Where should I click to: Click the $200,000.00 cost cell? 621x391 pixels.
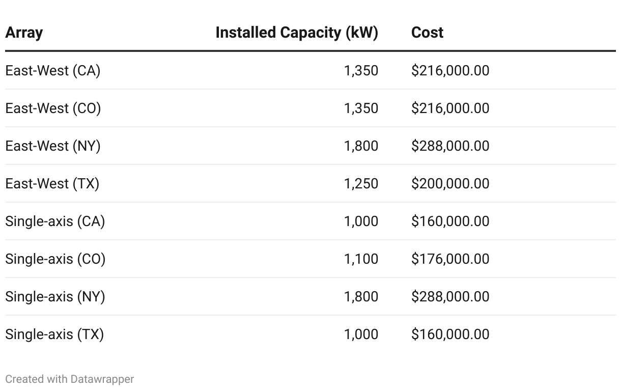coord(450,184)
